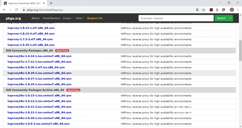The image size is (242, 128).
Task: Open haproxy18u-1.8.19-1.ius.centos7 package
Action: point(39,73)
